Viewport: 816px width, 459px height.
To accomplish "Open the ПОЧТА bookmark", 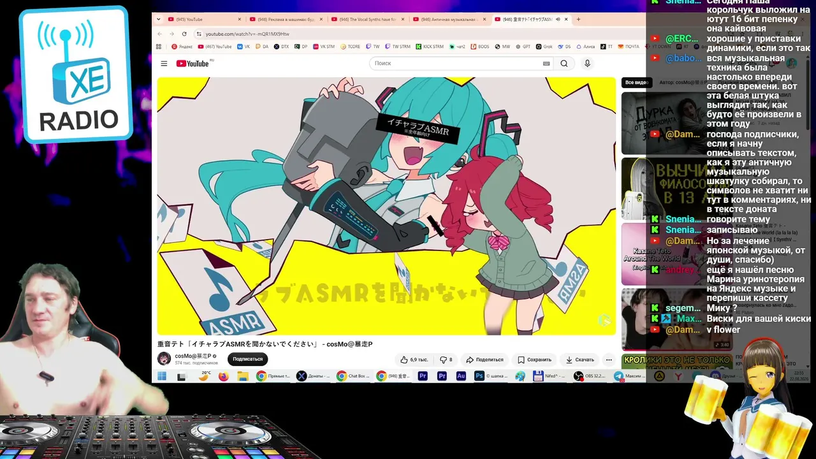I will (628, 47).
